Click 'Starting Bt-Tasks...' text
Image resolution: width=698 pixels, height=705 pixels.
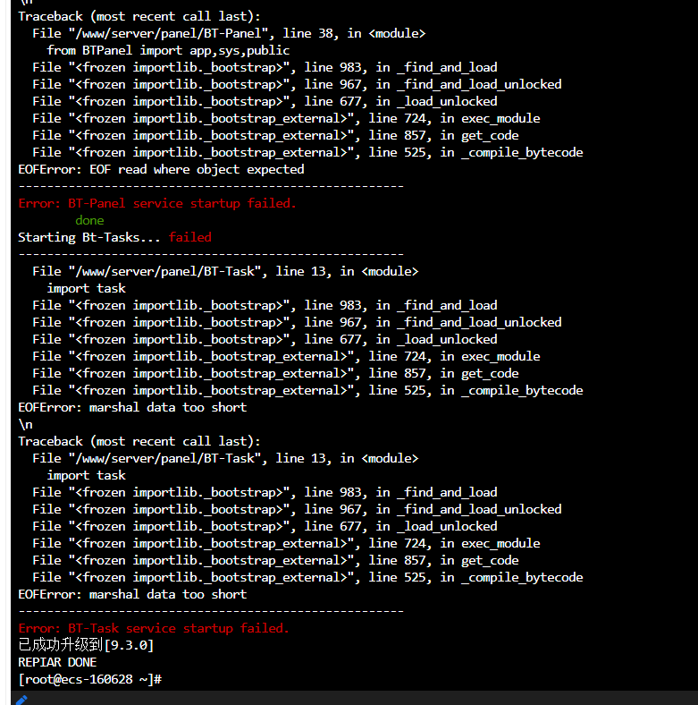pyautogui.click(x=89, y=237)
